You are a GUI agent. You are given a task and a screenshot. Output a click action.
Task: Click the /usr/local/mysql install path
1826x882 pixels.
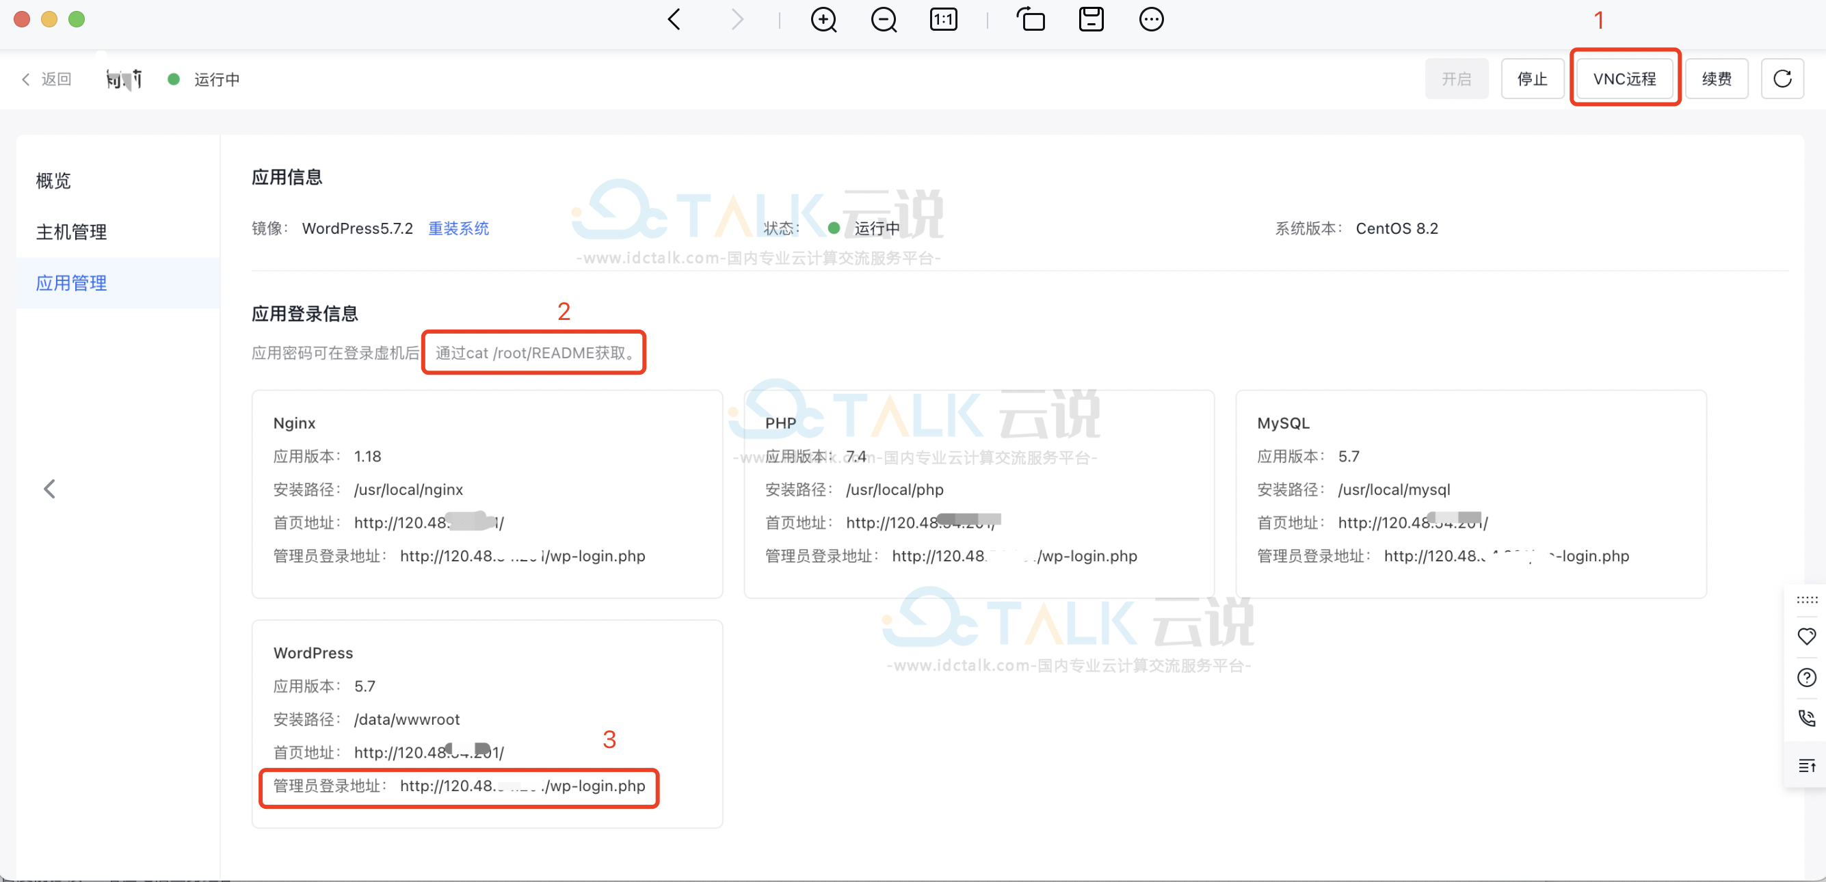coord(1394,490)
